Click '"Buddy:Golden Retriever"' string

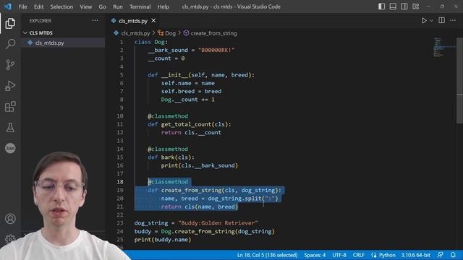[x=218, y=223]
